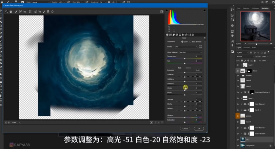Click the full screen toggle icon
Screen dimensions: 275x149
[162, 11]
